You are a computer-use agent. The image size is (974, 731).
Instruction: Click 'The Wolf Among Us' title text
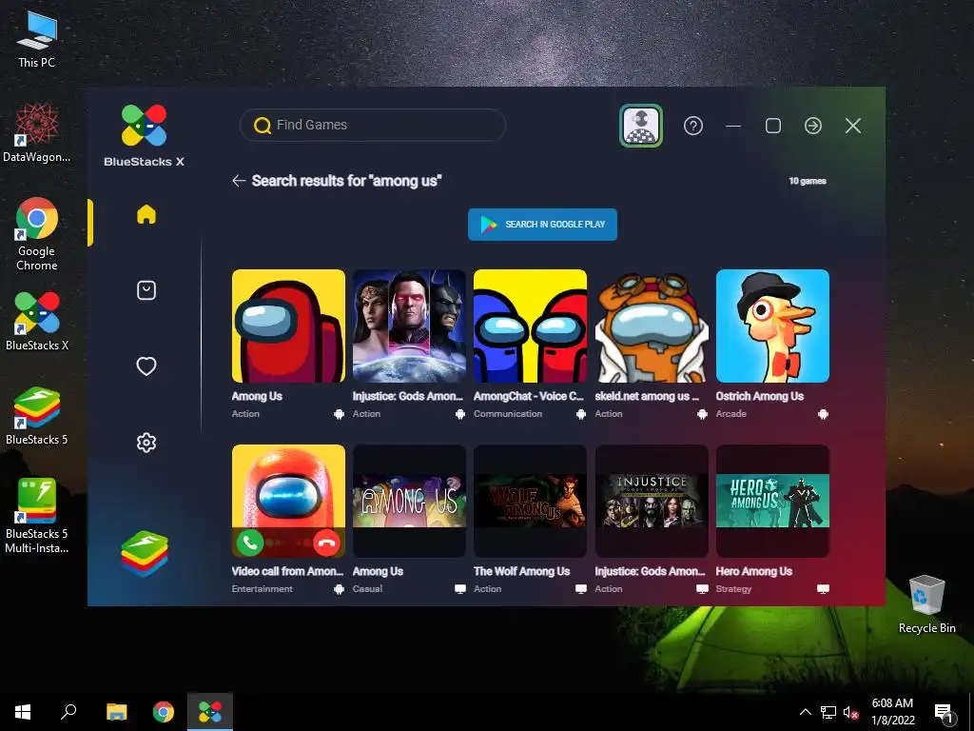[x=521, y=571]
